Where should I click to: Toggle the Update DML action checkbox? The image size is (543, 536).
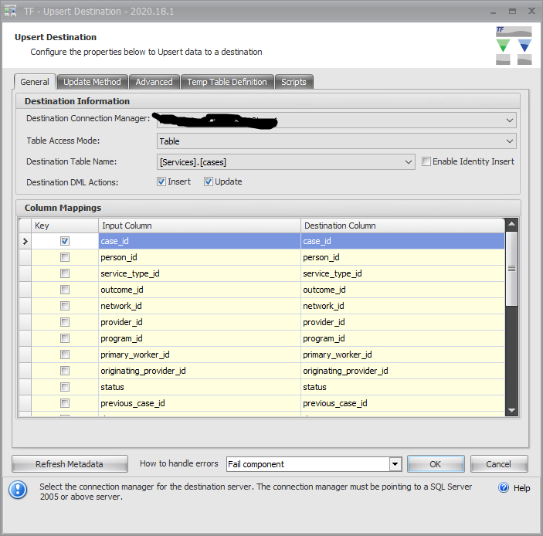(x=208, y=181)
